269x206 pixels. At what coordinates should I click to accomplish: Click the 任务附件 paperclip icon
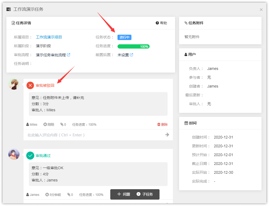(186, 23)
